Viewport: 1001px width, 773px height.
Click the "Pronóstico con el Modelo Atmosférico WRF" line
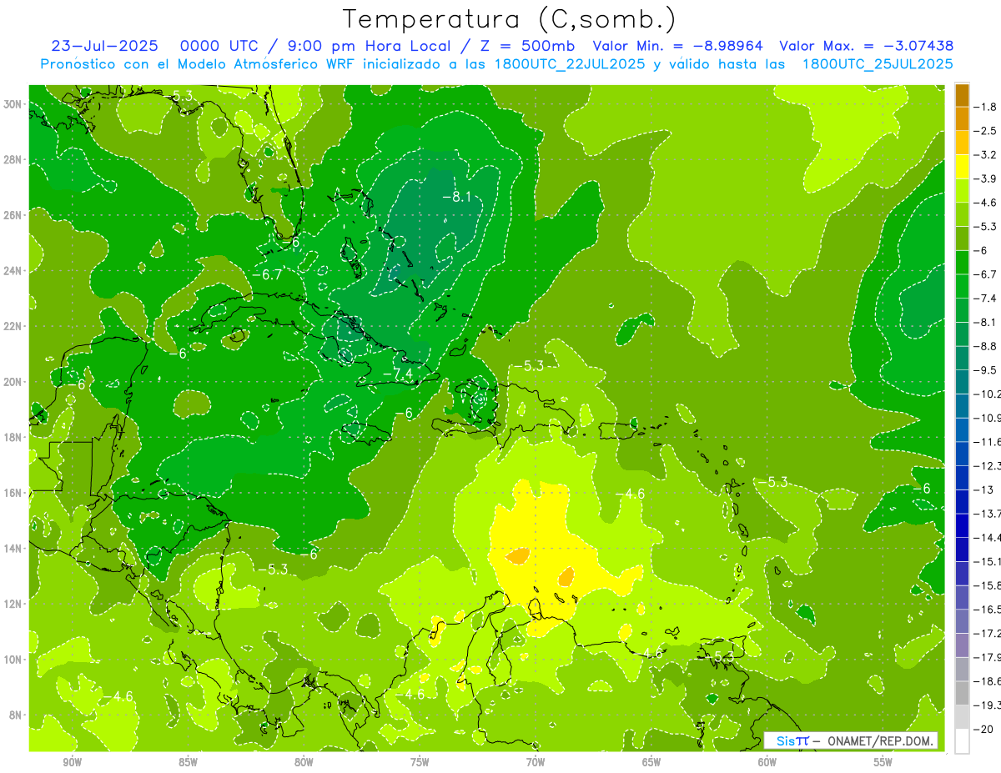pyautogui.click(x=496, y=64)
